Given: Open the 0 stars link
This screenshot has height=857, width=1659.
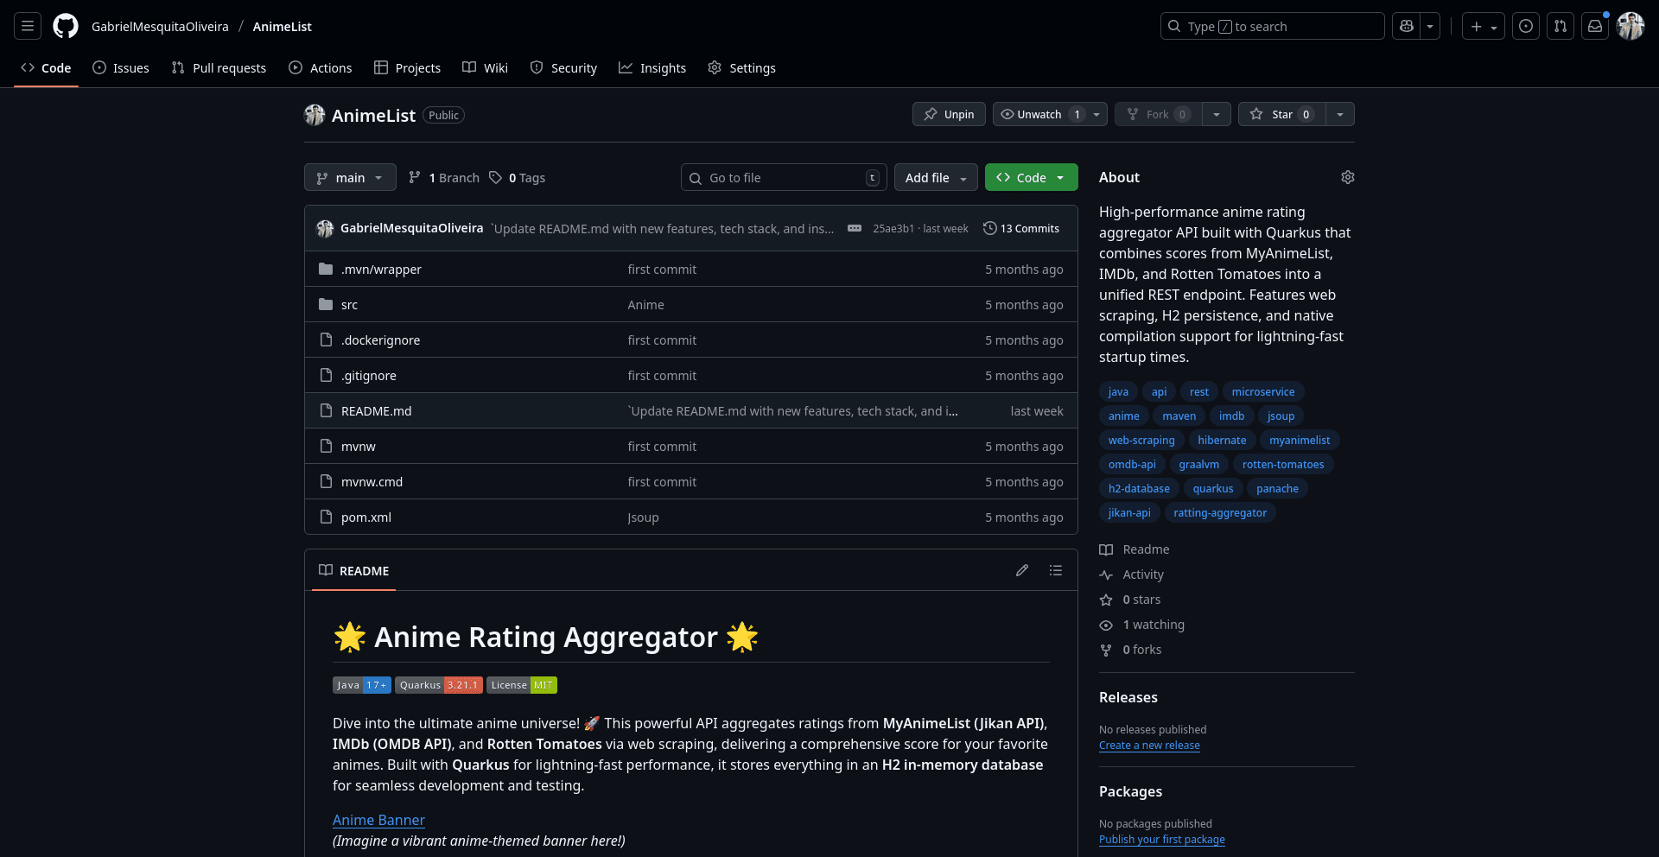Looking at the screenshot, I should [1130, 600].
